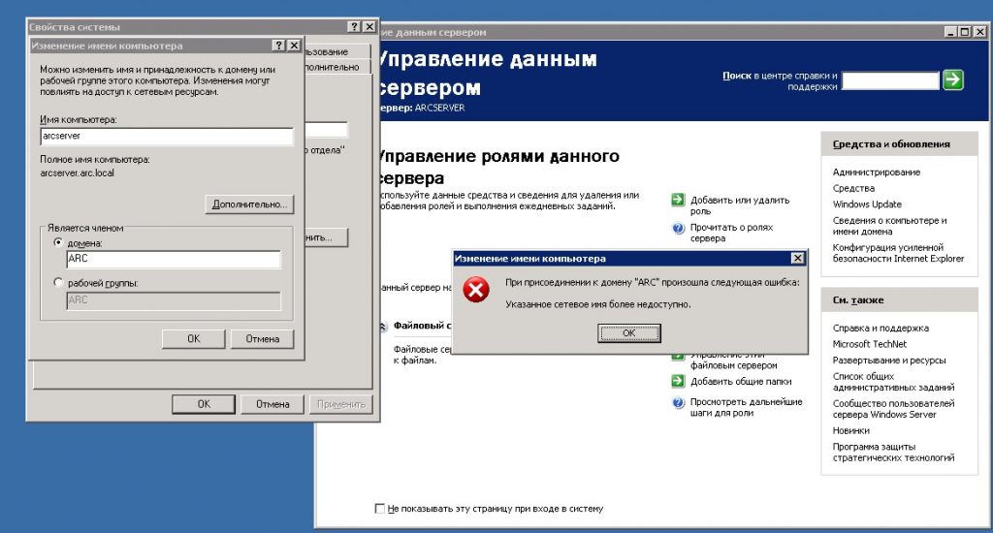Click OK in System Properties window

click(x=204, y=404)
